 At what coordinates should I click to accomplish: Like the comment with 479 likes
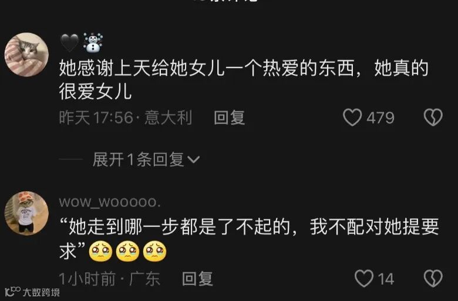pos(352,118)
